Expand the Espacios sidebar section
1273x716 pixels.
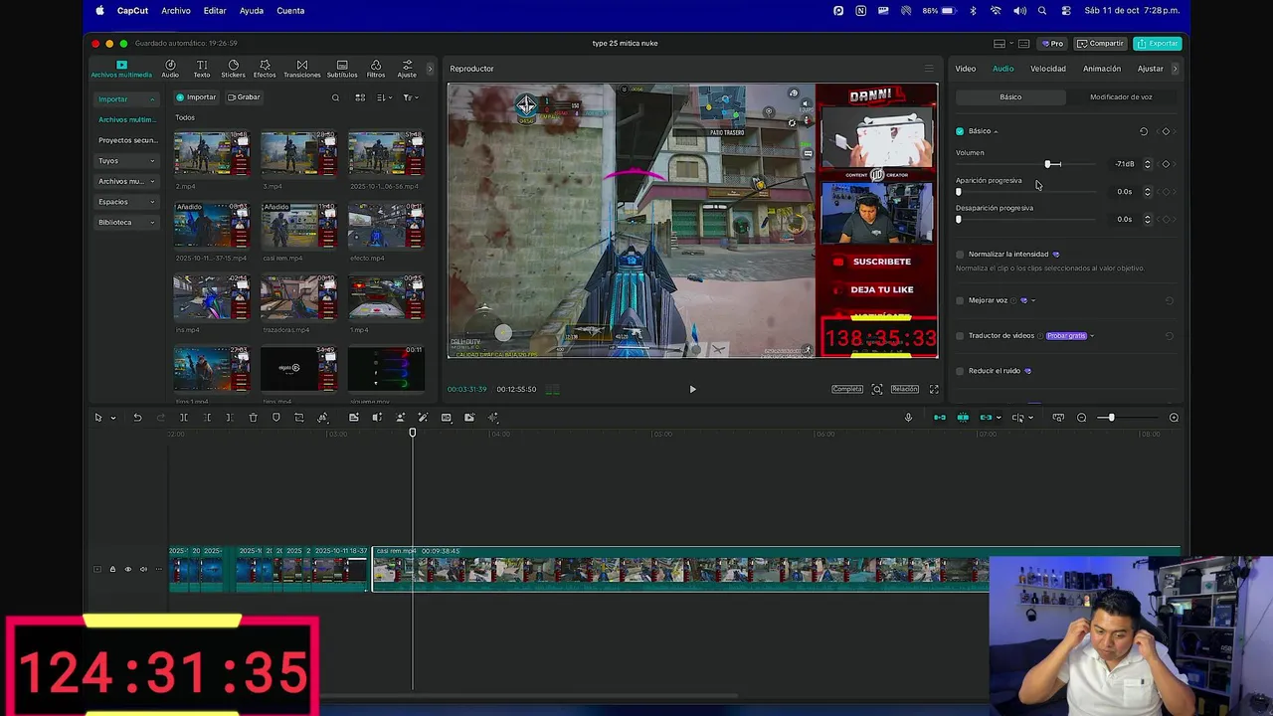(x=126, y=202)
